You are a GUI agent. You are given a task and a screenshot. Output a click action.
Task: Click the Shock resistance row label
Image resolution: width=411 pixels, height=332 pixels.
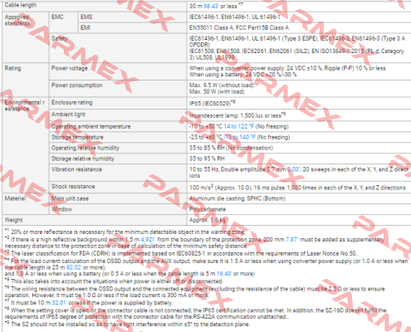click(x=73, y=186)
